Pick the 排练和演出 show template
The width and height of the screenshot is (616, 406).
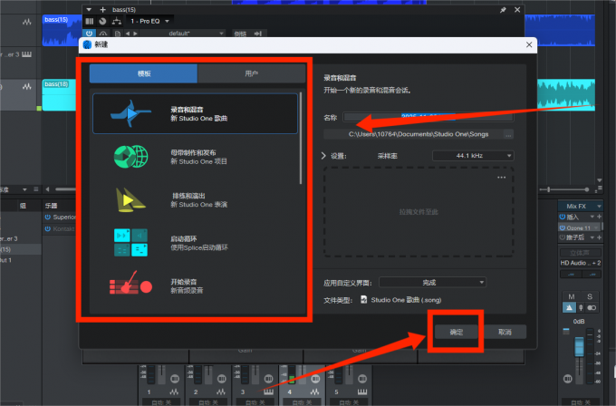point(195,198)
